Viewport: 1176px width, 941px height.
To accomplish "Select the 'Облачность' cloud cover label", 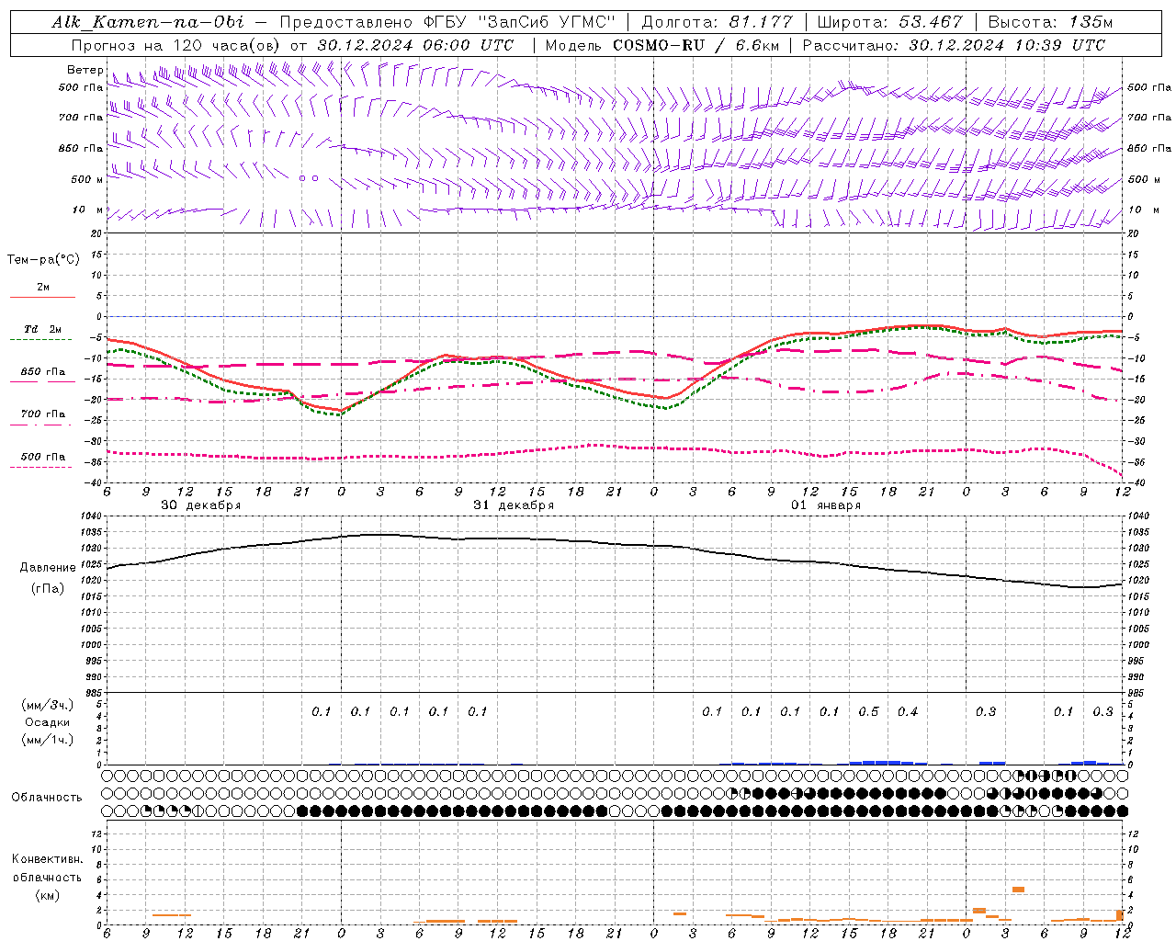I will (47, 797).
